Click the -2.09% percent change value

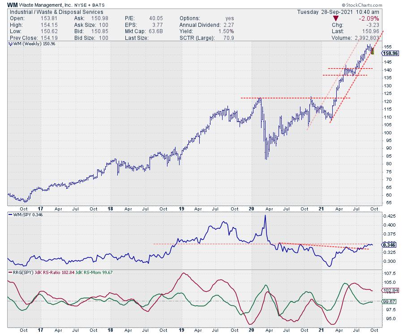(370, 18)
